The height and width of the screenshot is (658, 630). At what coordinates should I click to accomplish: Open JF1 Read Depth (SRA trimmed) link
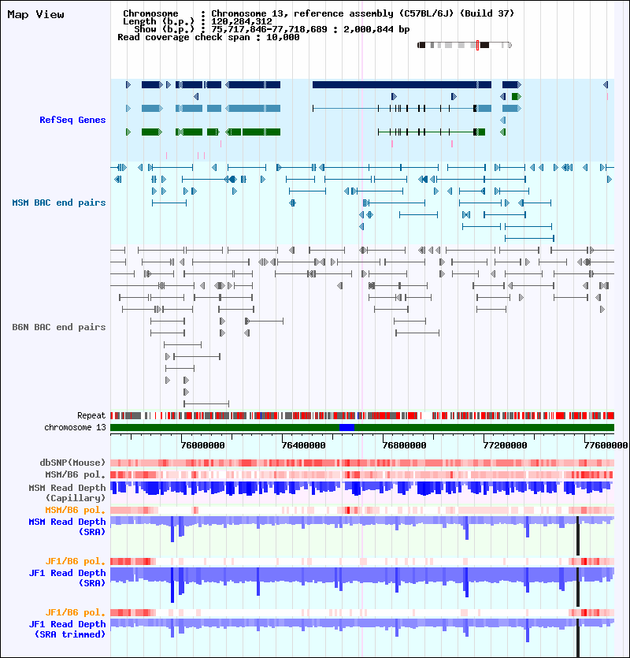pyautogui.click(x=67, y=629)
